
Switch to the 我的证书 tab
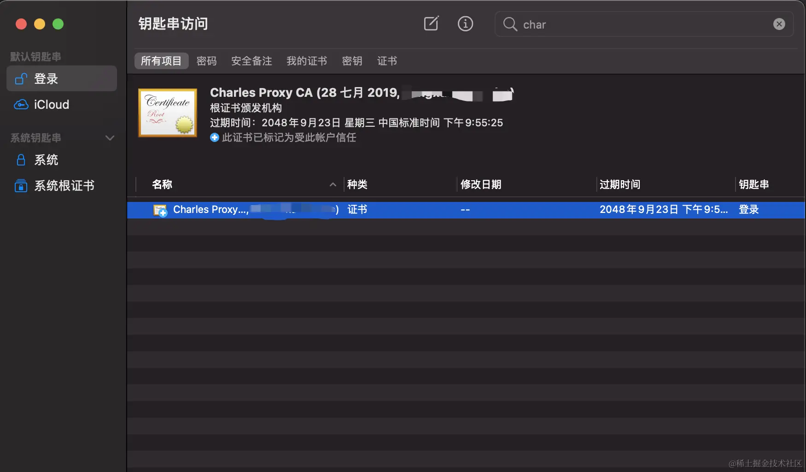tap(307, 61)
